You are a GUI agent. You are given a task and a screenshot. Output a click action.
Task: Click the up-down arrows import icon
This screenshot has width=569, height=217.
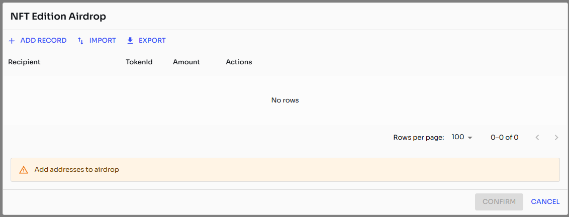(80, 41)
